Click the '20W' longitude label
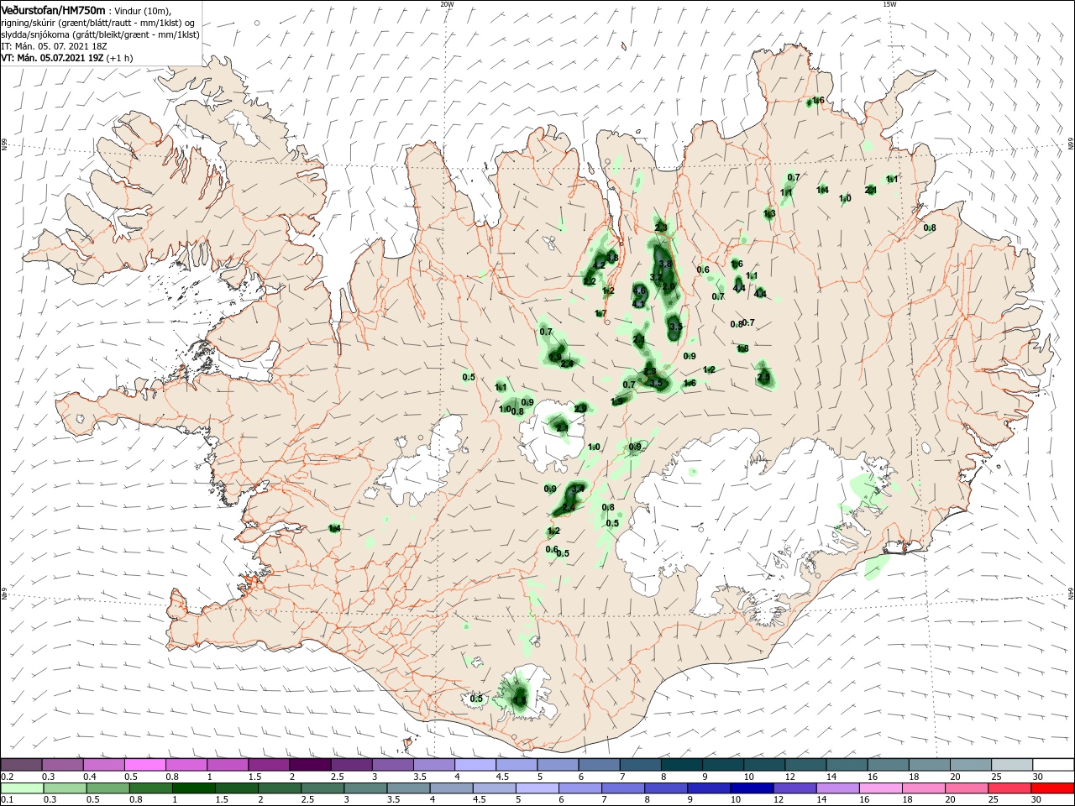Viewport: 1075px width, 806px height. (x=447, y=3)
